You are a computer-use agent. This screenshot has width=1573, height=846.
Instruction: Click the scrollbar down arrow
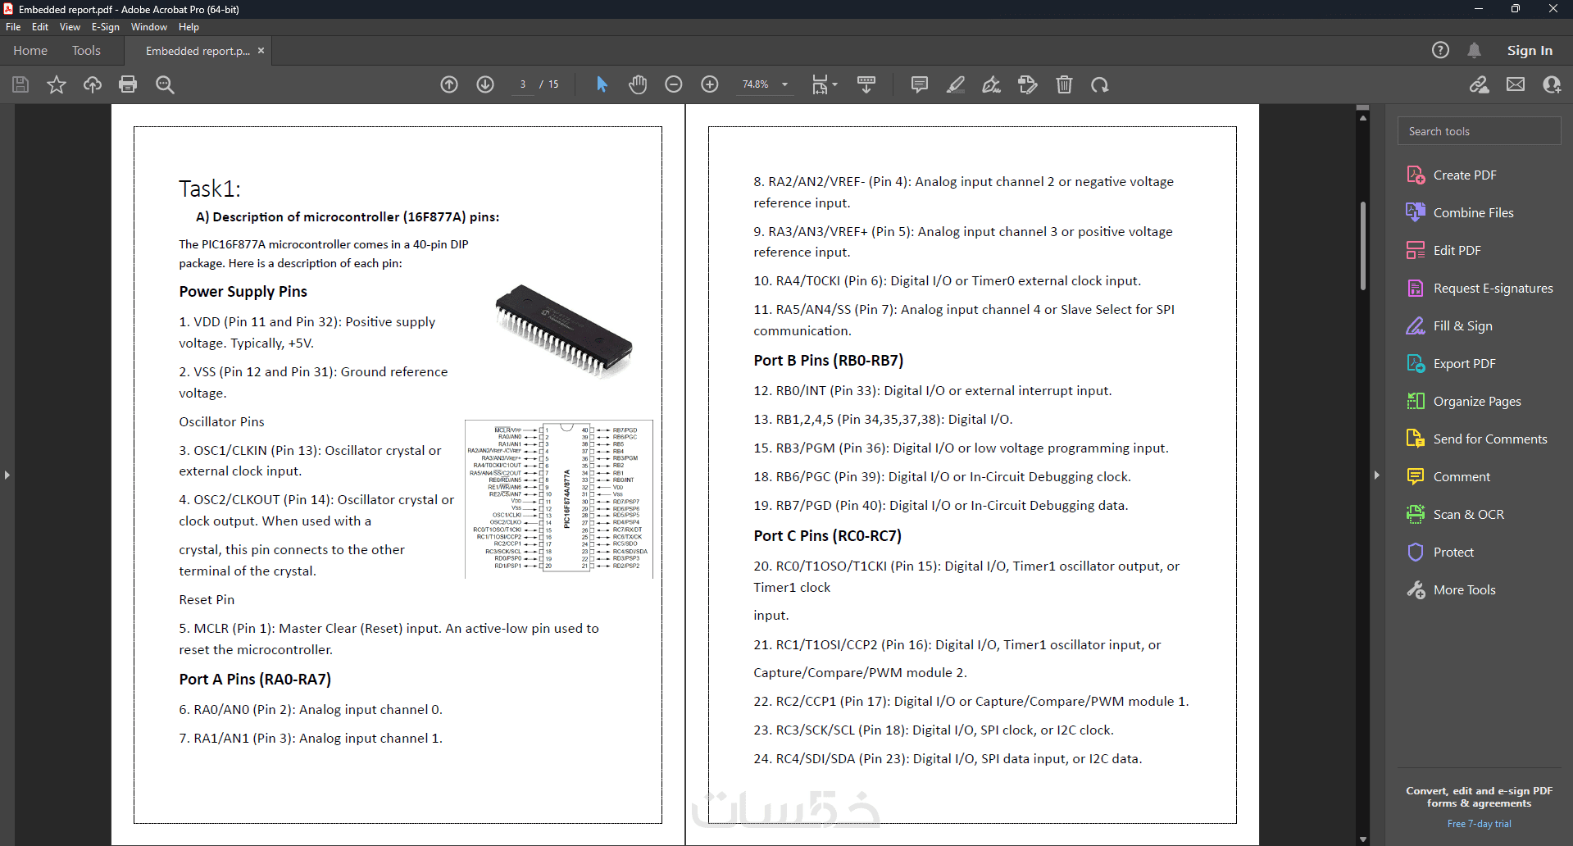point(1362,839)
